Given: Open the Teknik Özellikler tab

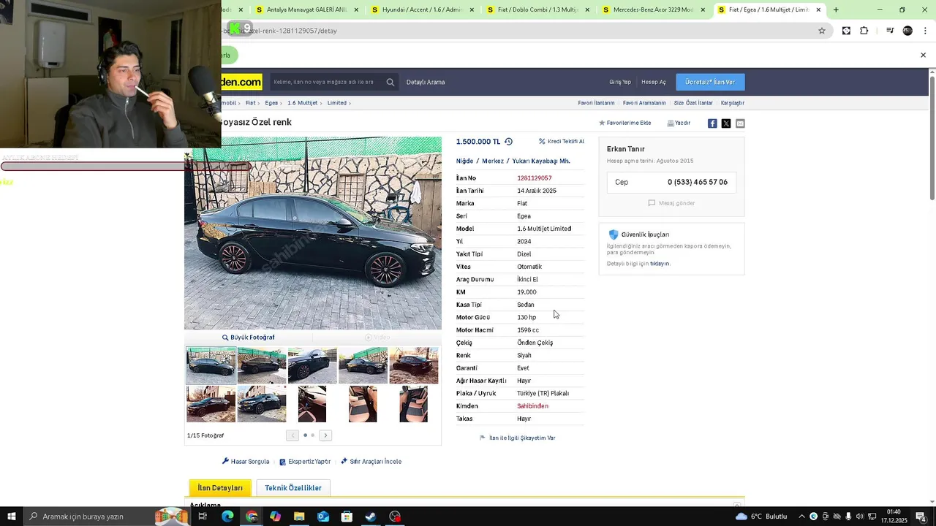Looking at the screenshot, I should (x=293, y=487).
